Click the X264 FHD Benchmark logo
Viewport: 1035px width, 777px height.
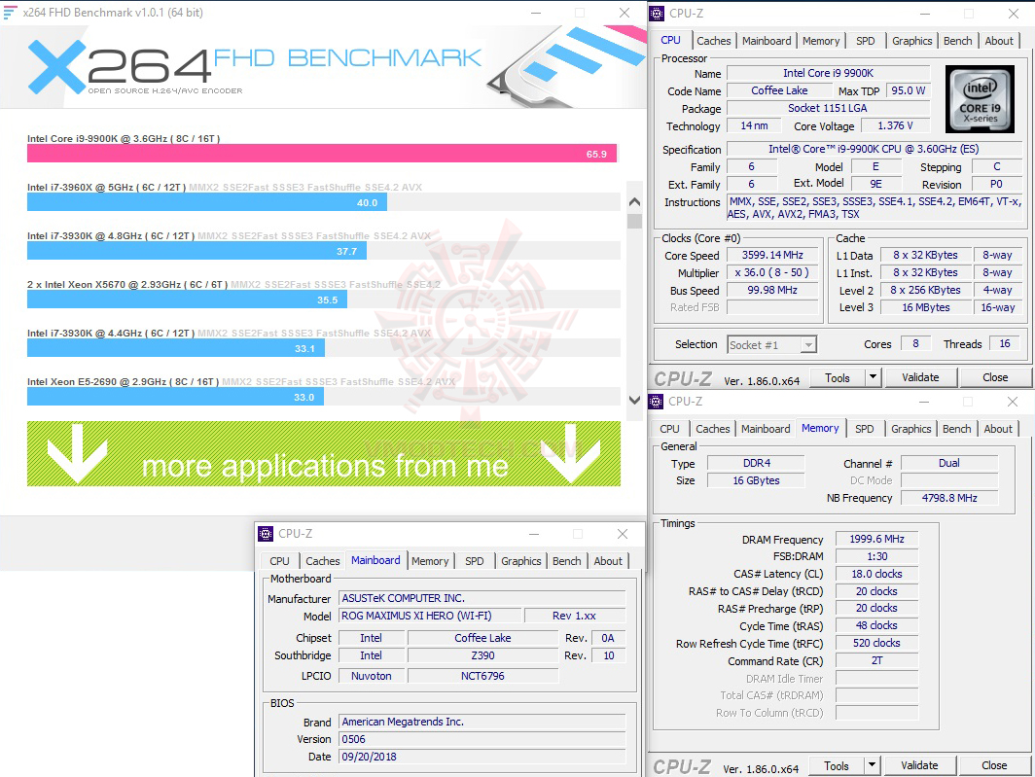point(254,66)
